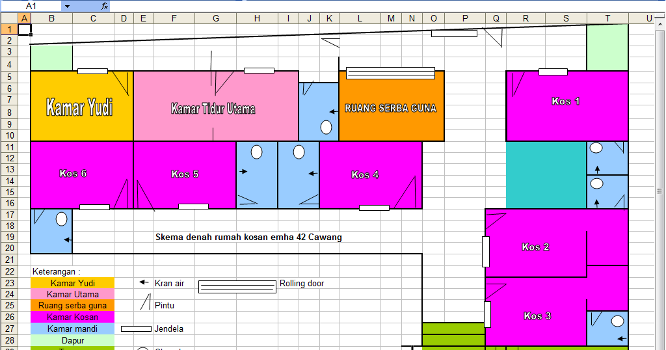Select the tap arrow in the Kos 3 bathroom
Image resolution: width=666 pixels, height=350 pixels.
622,338
